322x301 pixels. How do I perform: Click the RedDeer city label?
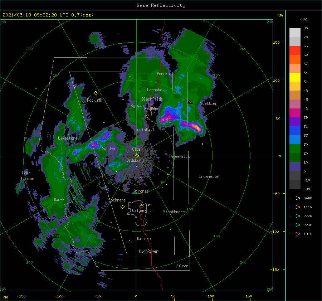[x=152, y=108]
